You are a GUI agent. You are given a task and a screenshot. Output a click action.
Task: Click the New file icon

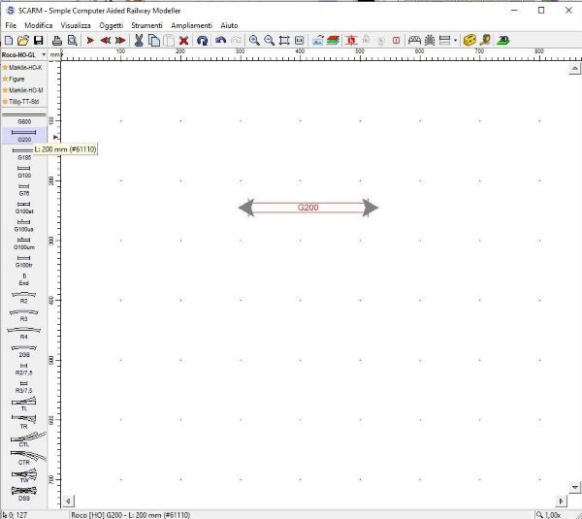coord(9,41)
